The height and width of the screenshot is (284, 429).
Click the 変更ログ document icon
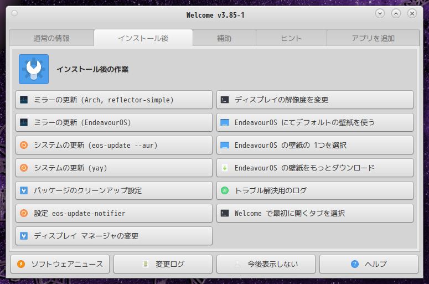(x=146, y=264)
